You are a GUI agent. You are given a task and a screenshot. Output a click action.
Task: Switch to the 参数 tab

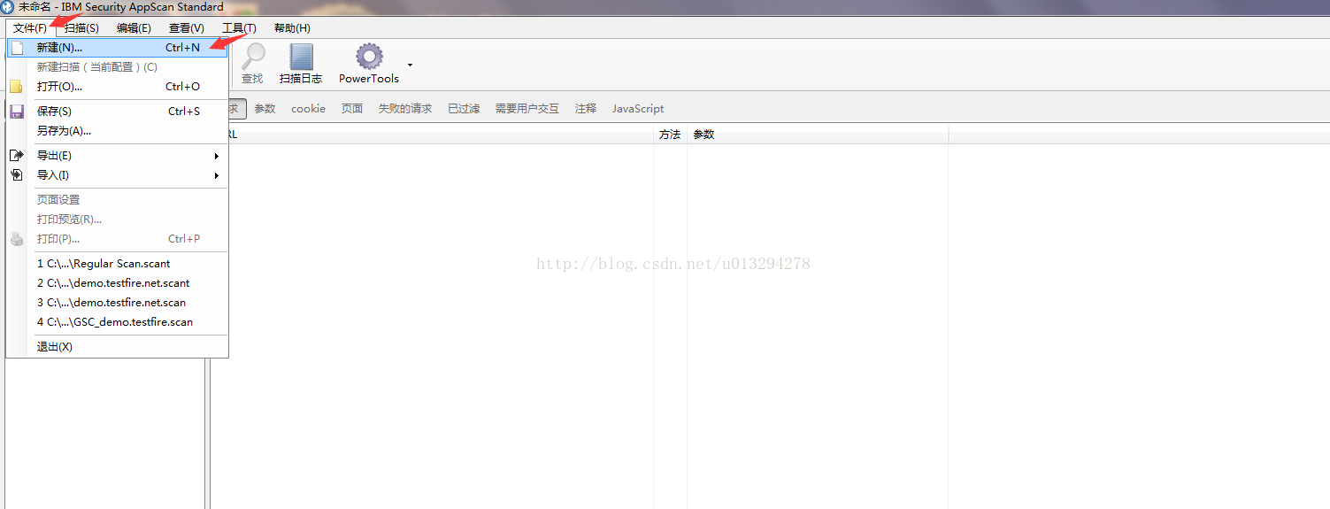pos(265,109)
